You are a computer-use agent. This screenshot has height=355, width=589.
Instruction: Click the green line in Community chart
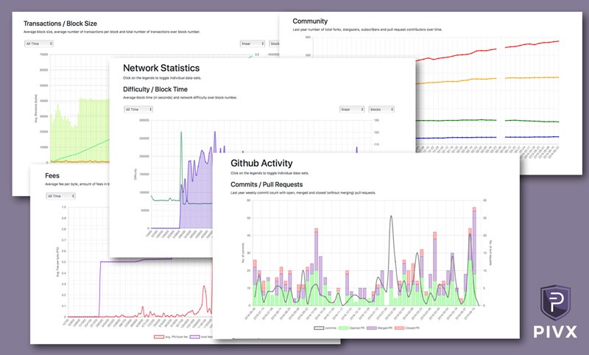pyautogui.click(x=488, y=120)
